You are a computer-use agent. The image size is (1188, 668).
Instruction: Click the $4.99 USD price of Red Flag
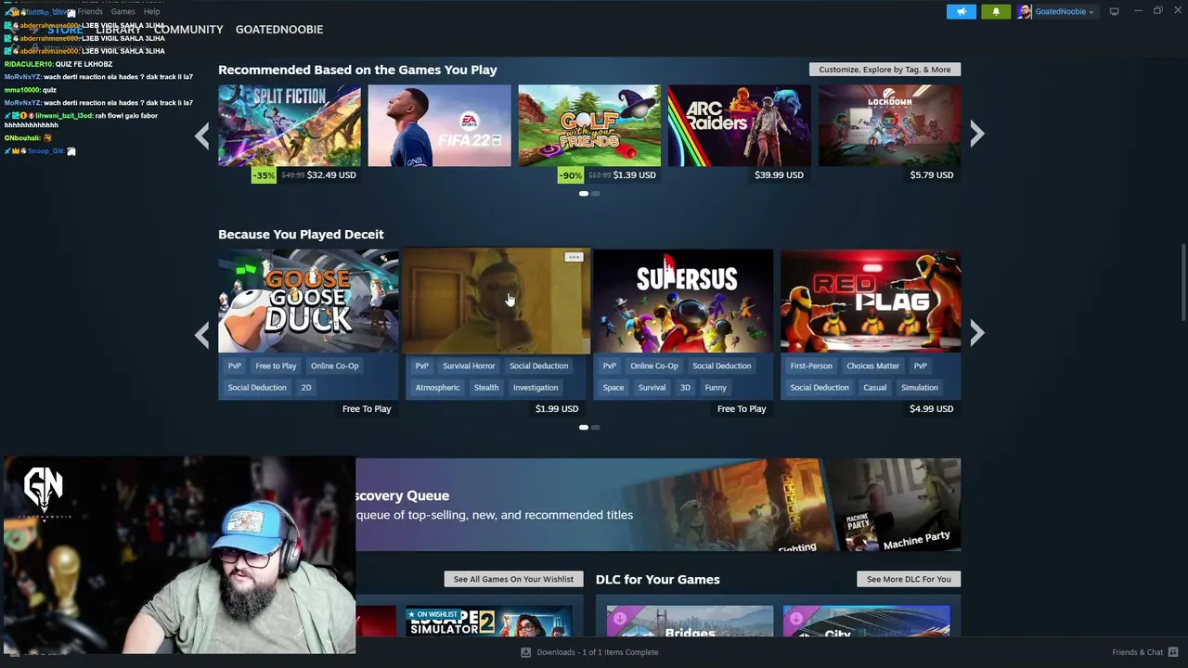(932, 409)
